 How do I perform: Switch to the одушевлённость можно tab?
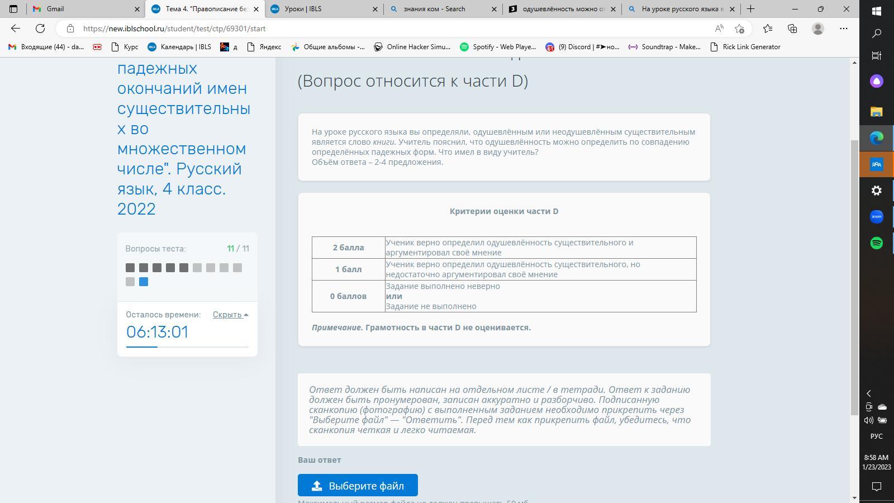tap(562, 9)
